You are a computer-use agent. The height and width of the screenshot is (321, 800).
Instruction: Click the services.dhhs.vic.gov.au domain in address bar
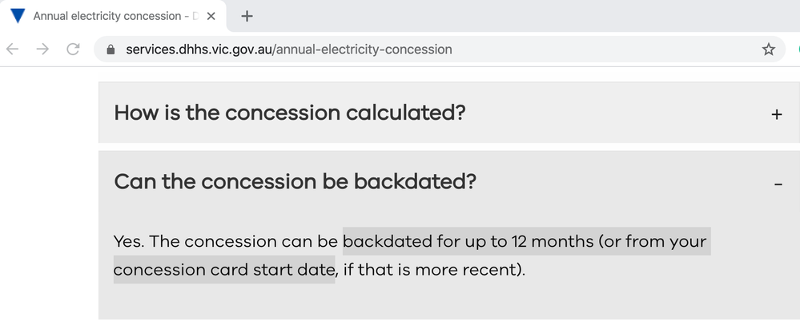(x=199, y=50)
